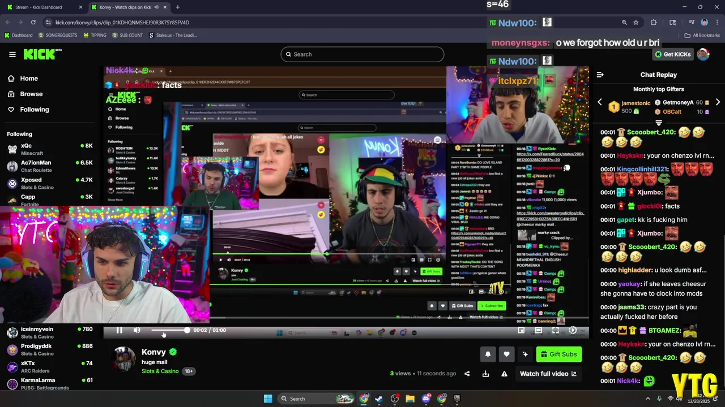Open File Explorer from the taskbar

(410, 399)
